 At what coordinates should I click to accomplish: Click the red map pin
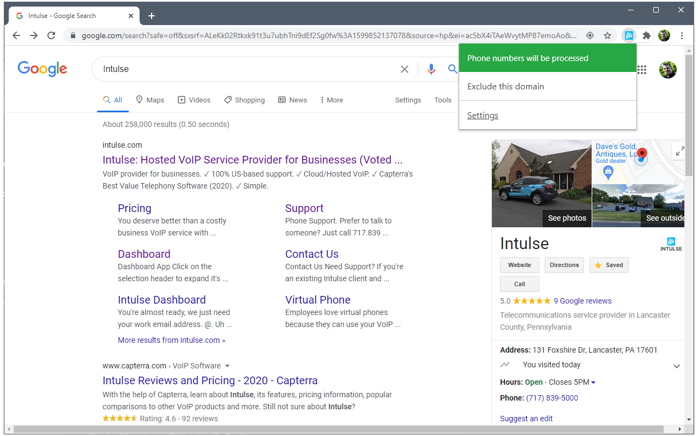(x=642, y=155)
